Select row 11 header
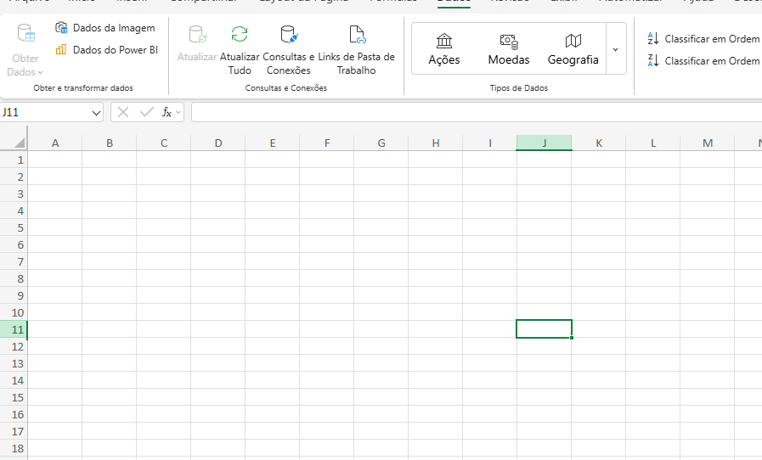This screenshot has width=762, height=460. (x=14, y=329)
